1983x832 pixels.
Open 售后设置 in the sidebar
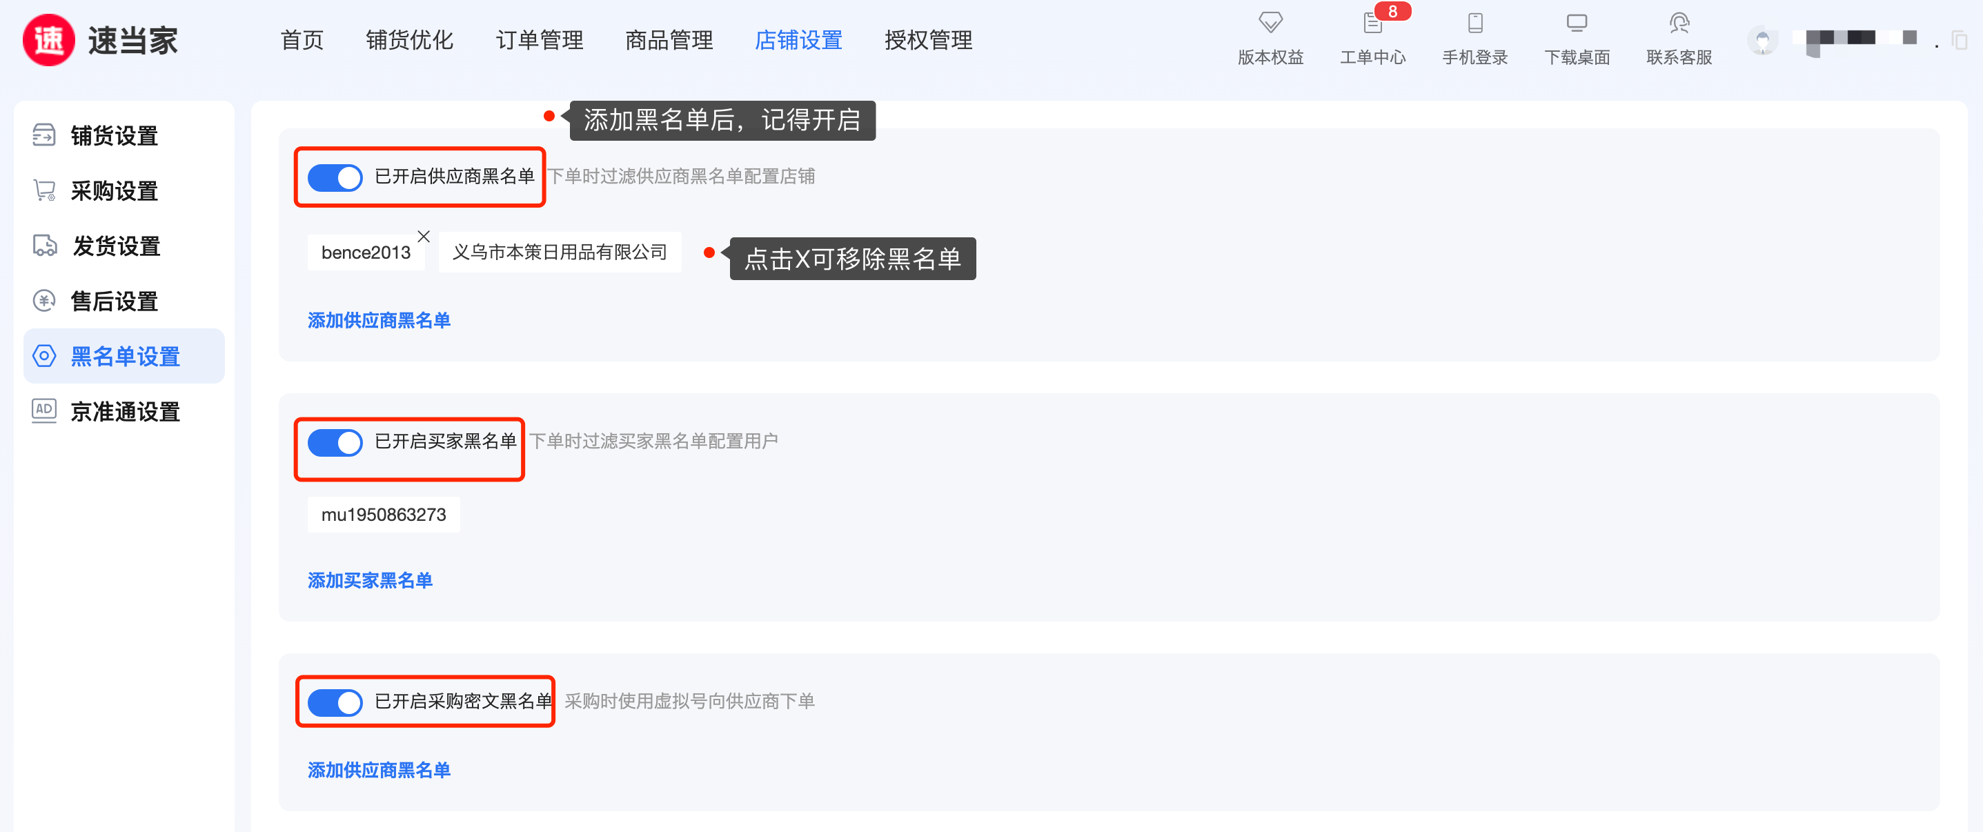[114, 301]
